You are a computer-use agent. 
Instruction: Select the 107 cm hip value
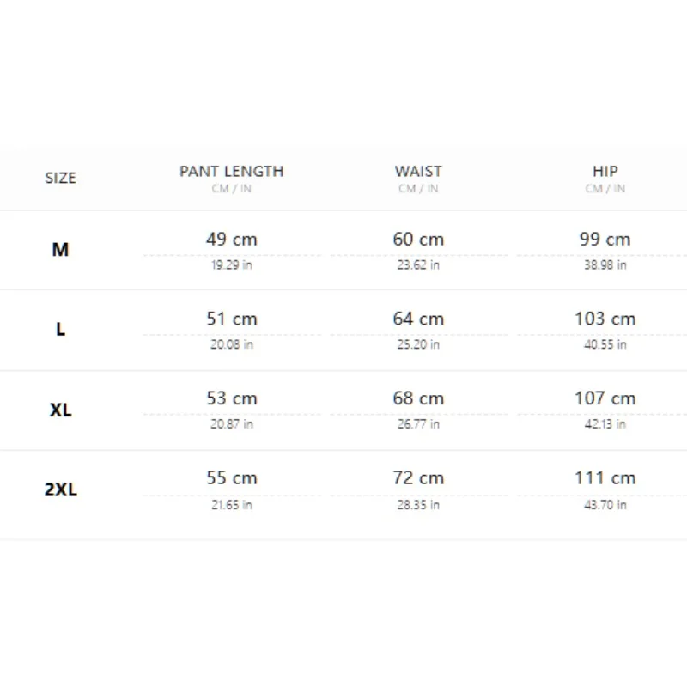point(605,398)
